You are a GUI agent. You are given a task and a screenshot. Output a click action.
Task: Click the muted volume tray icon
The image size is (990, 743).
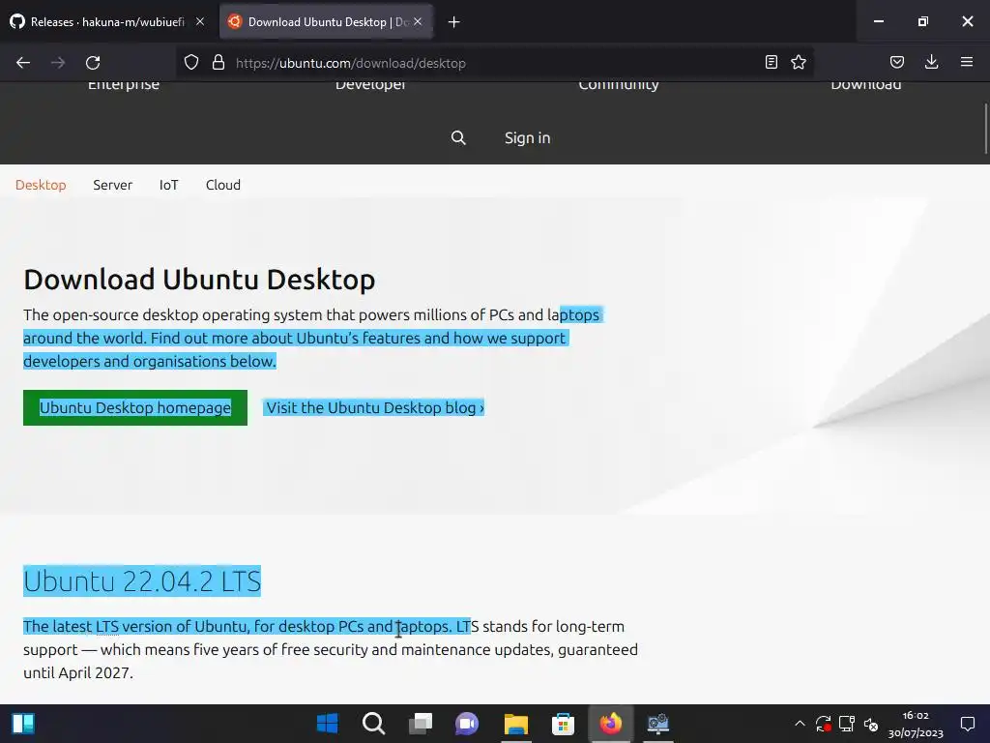click(x=871, y=724)
